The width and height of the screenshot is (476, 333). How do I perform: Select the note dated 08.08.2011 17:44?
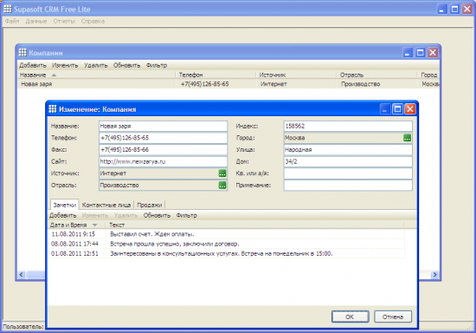coord(227,244)
